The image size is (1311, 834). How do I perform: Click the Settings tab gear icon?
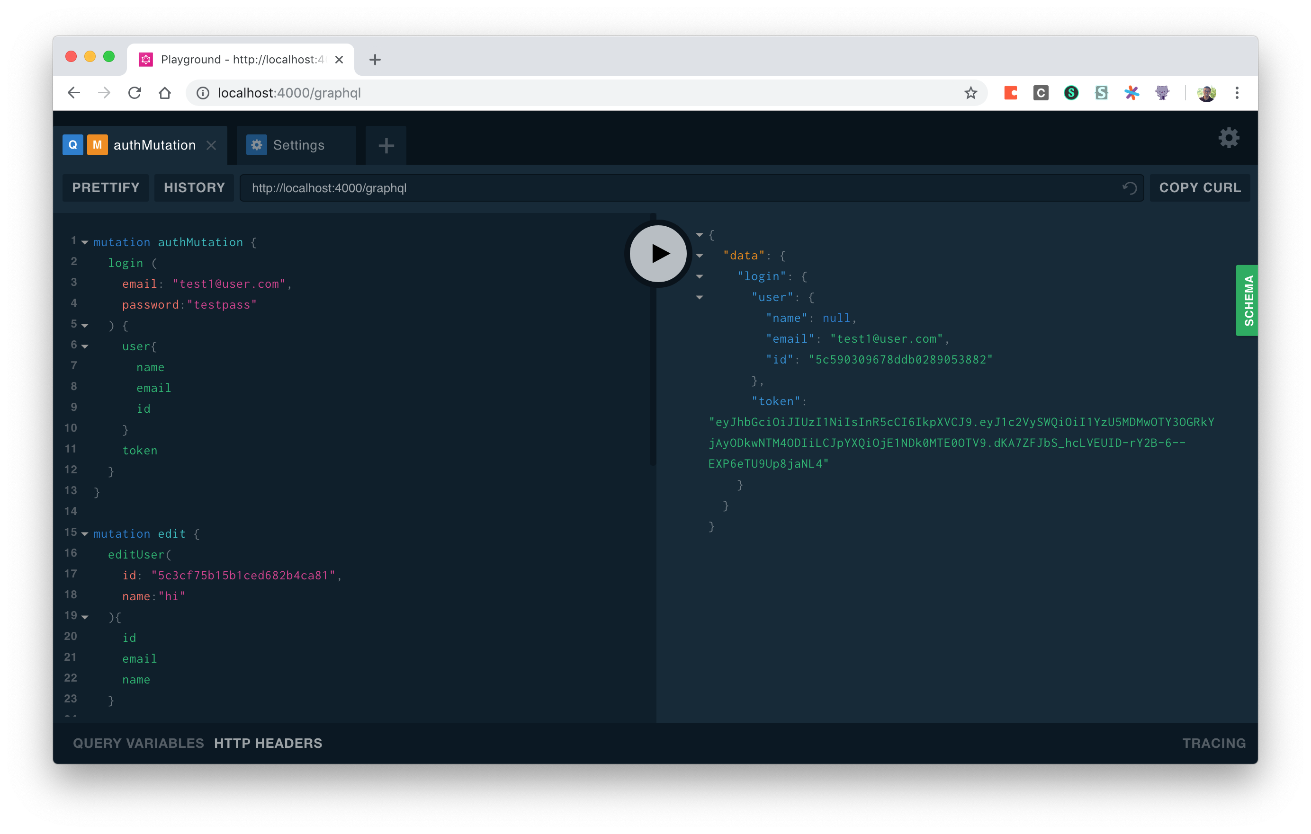coord(257,145)
